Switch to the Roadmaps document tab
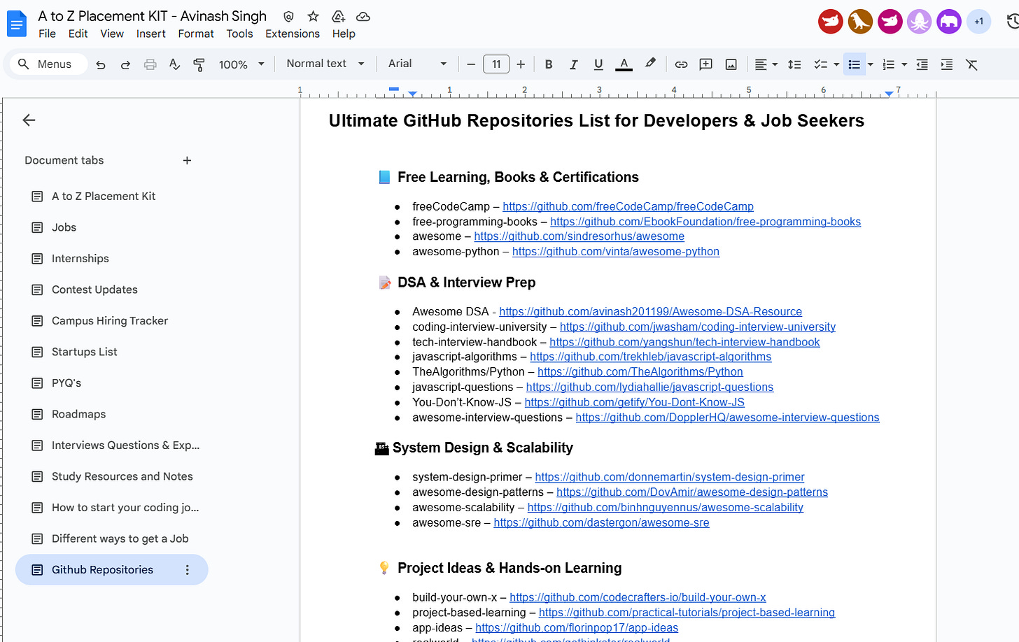 pyautogui.click(x=78, y=414)
